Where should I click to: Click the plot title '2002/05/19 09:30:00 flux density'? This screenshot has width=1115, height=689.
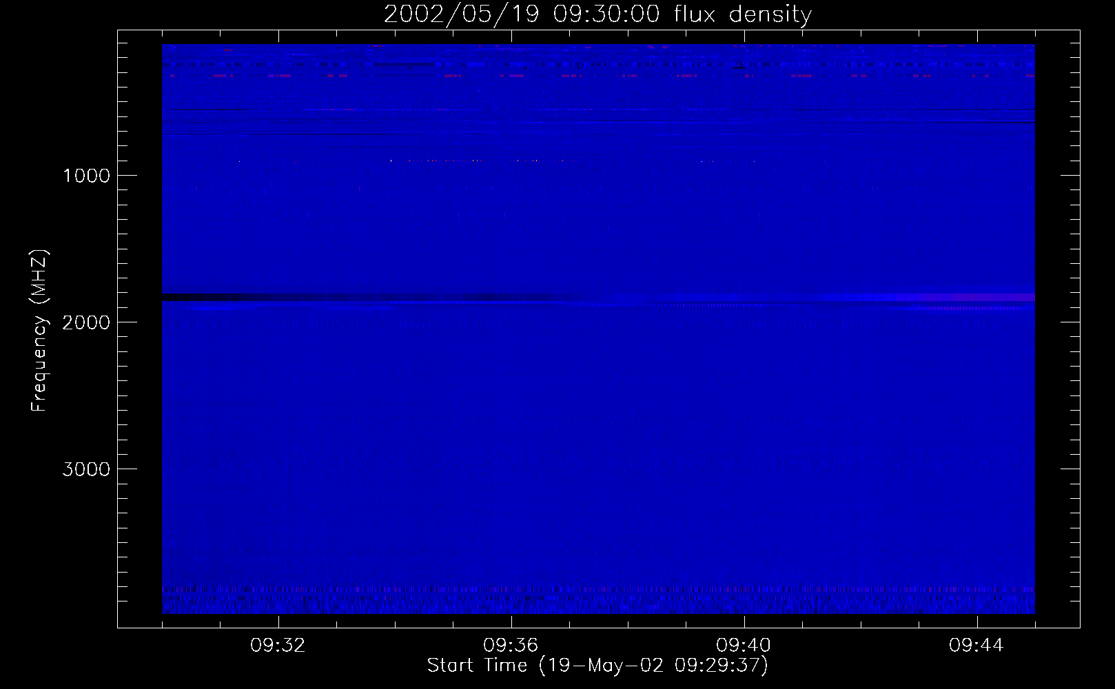(x=597, y=14)
